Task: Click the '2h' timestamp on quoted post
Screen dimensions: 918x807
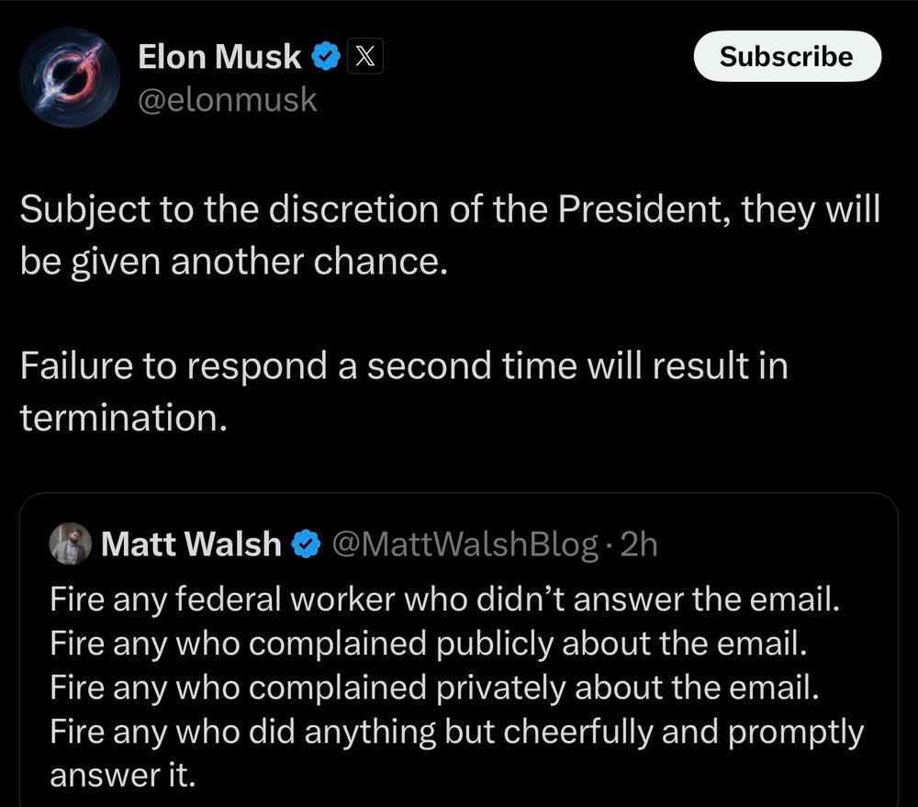Action: tap(639, 544)
